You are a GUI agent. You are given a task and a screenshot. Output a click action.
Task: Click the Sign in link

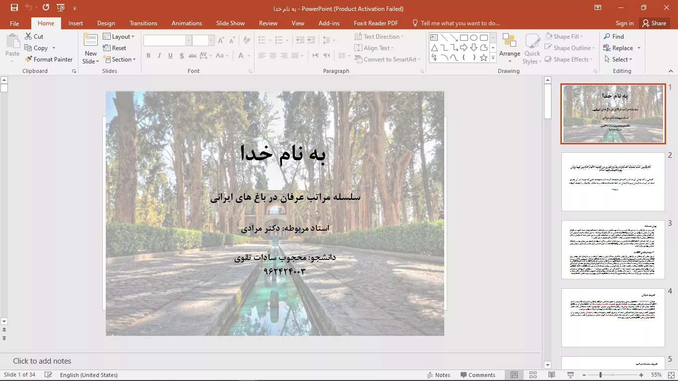coord(624,23)
